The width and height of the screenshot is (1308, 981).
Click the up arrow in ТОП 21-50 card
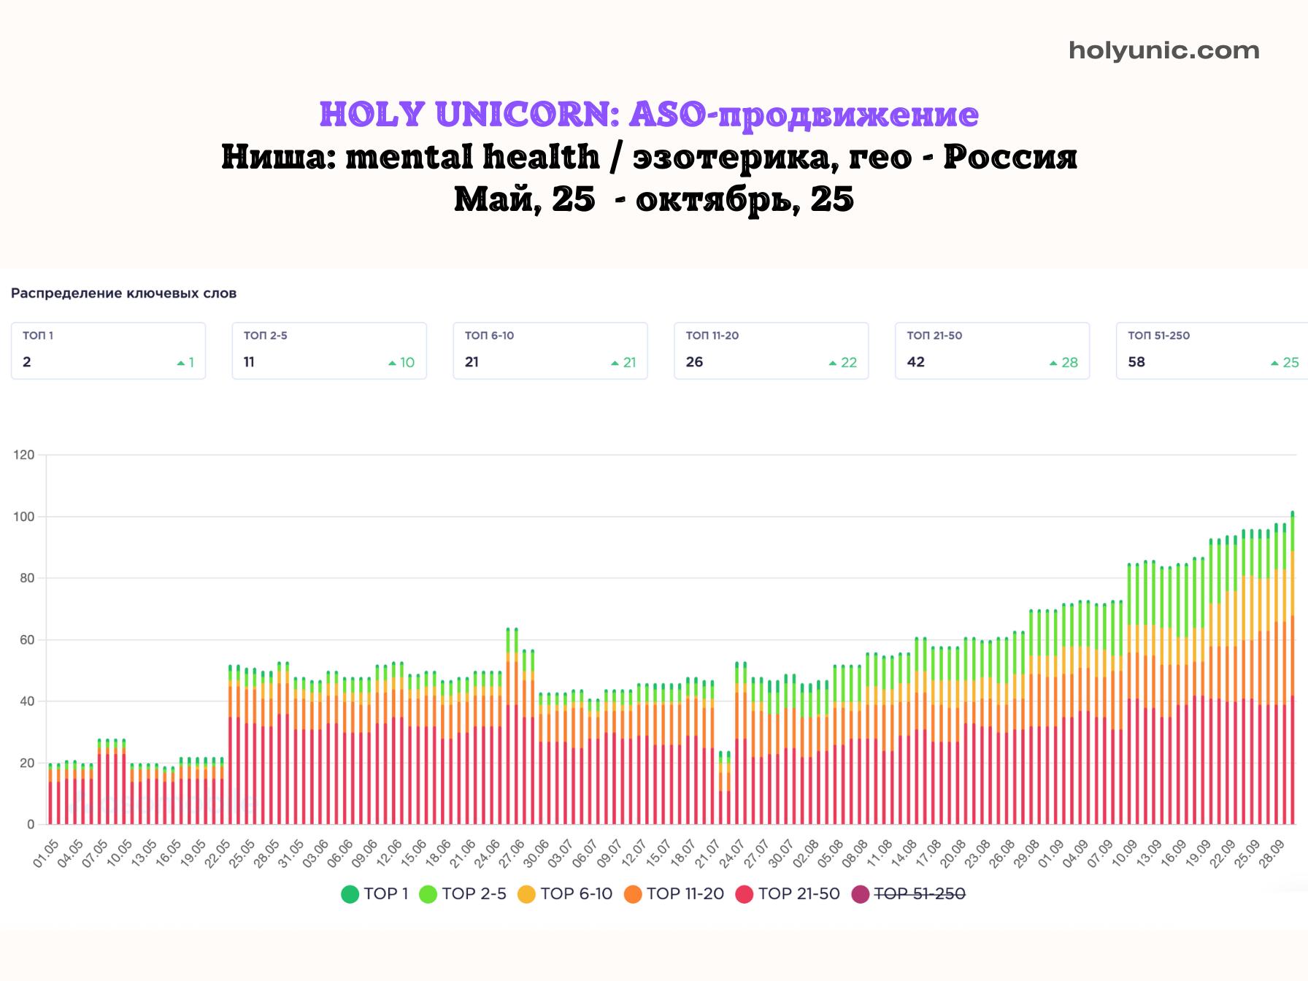(1053, 363)
